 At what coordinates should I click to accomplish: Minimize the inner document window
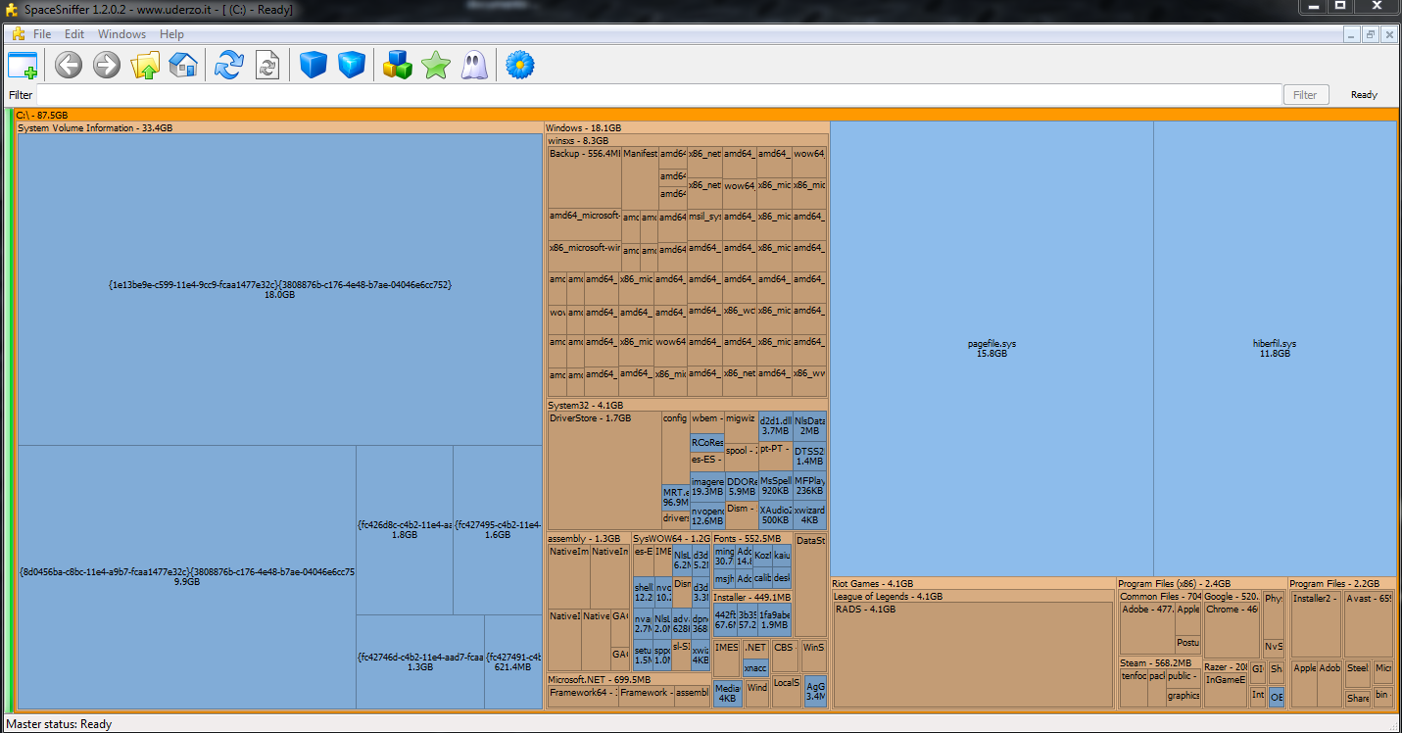point(1352,34)
